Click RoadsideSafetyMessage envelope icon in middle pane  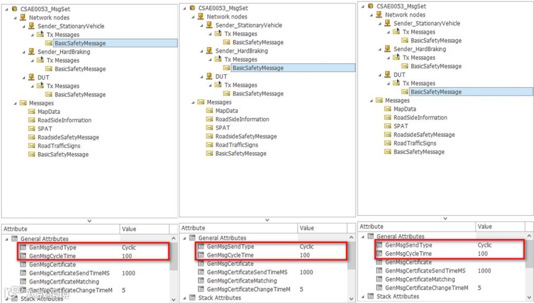click(x=210, y=136)
